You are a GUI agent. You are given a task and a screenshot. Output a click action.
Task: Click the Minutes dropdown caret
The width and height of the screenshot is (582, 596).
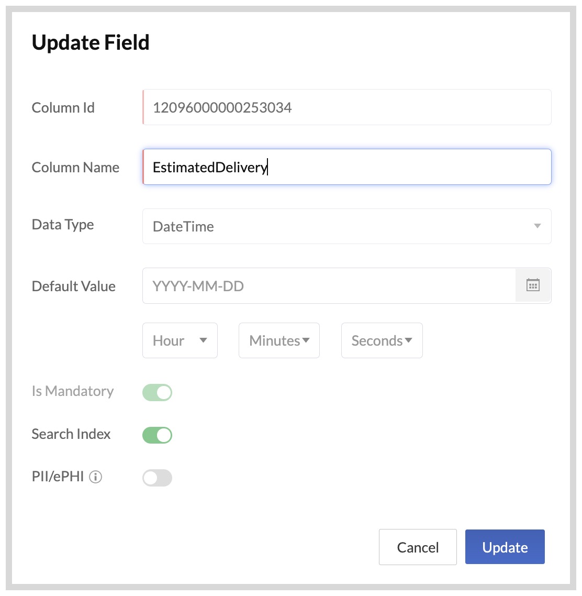(x=306, y=340)
